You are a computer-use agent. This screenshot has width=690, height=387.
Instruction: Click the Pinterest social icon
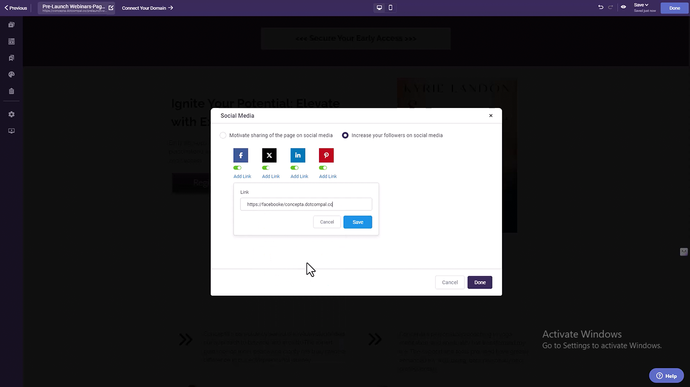tap(326, 155)
